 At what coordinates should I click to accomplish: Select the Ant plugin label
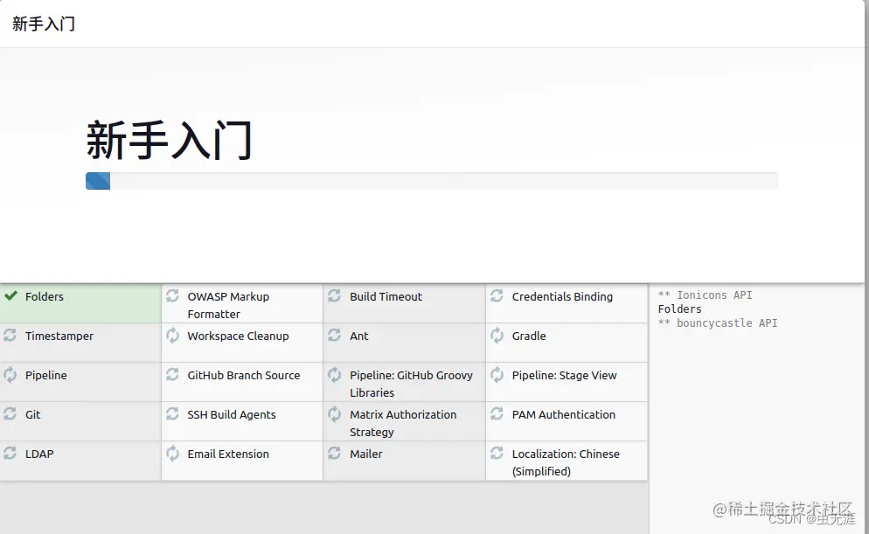point(359,336)
